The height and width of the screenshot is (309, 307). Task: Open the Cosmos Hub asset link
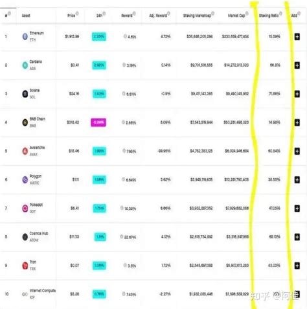click(x=39, y=233)
